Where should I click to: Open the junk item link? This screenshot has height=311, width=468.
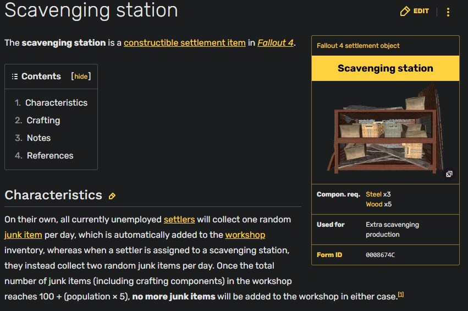tap(23, 235)
